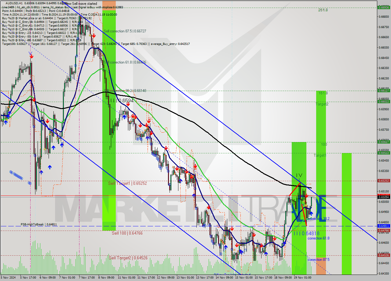Click the 'I V' wave label
391x281 pixels.
click(299, 175)
